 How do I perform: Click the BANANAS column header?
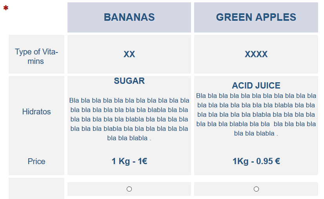pyautogui.click(x=129, y=17)
